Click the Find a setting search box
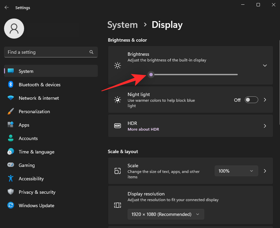Viewport: 280px width, 228px height. [x=51, y=52]
